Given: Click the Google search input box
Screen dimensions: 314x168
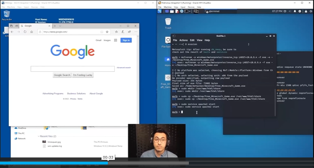Looking at the screenshot, I should [73, 69].
